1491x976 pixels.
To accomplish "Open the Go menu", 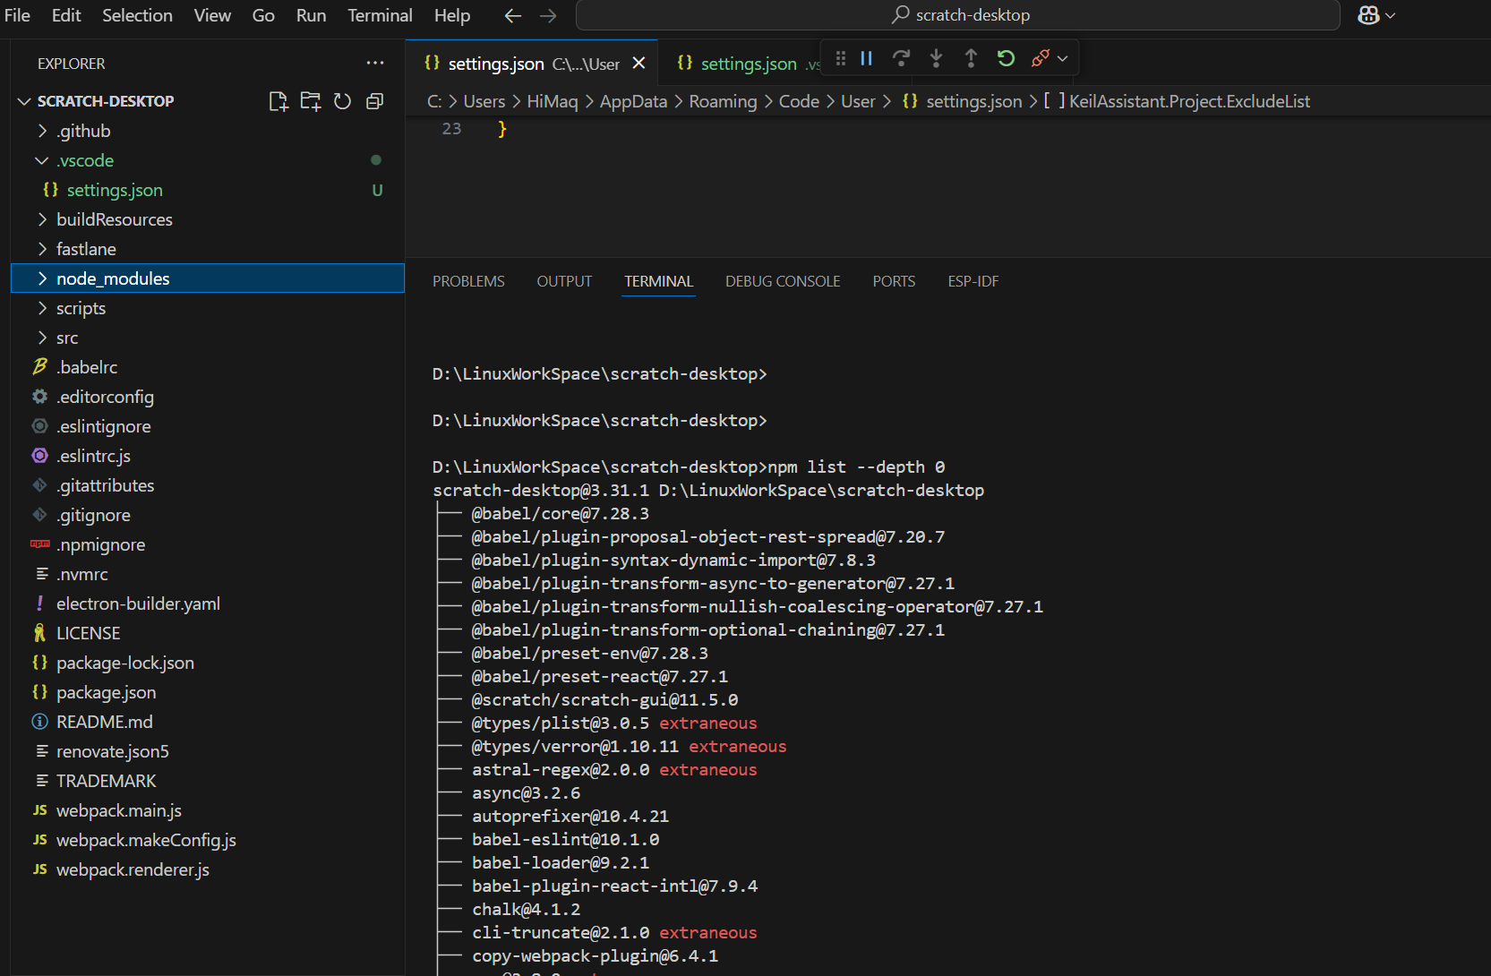I will [263, 15].
